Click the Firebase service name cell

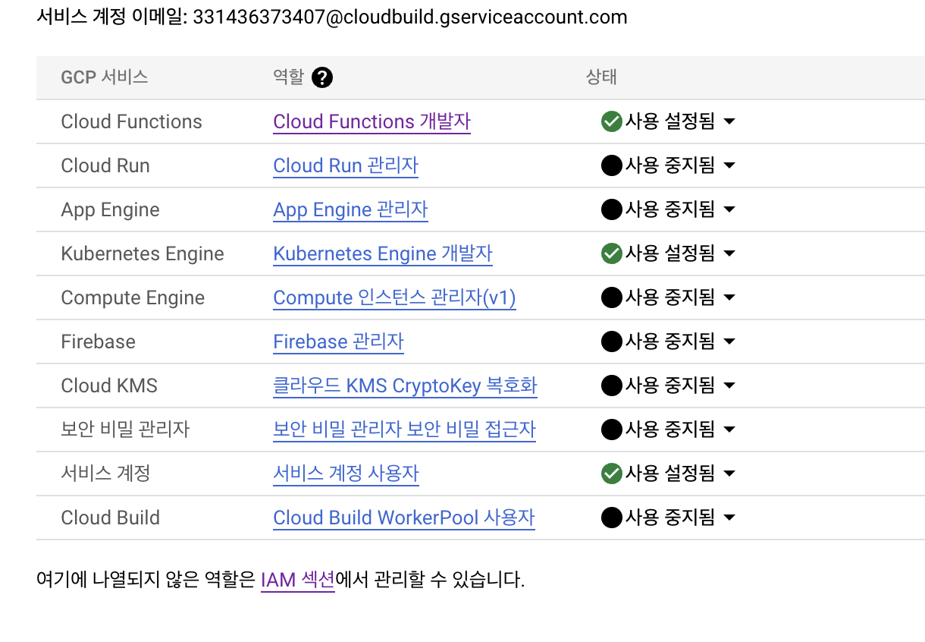[x=98, y=341]
